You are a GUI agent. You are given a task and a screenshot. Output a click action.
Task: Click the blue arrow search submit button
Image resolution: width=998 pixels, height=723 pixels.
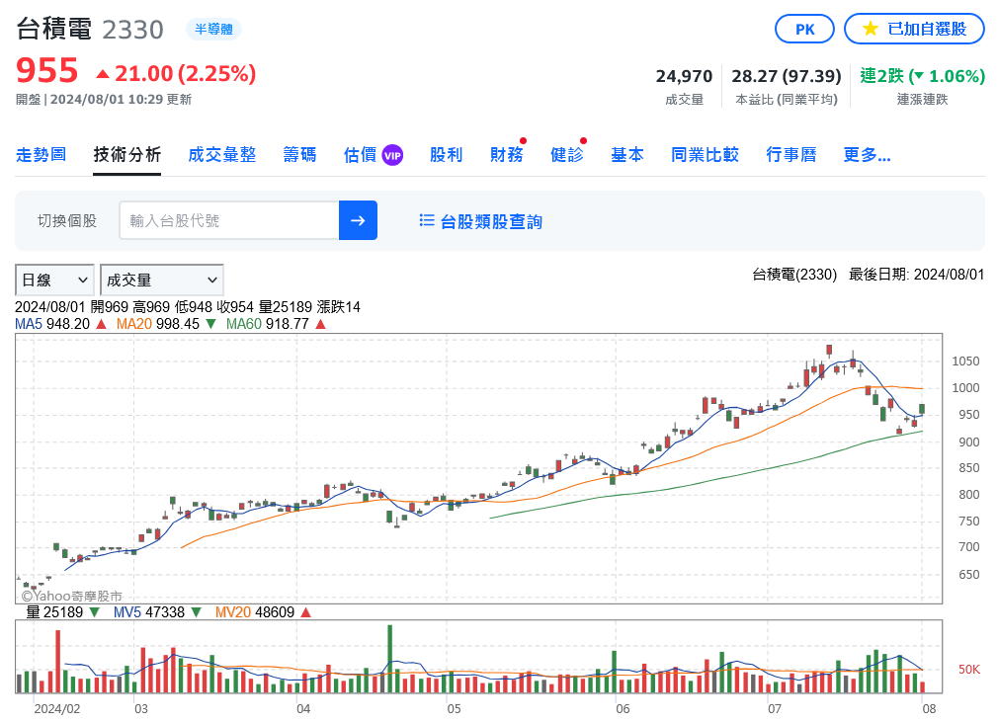[358, 220]
